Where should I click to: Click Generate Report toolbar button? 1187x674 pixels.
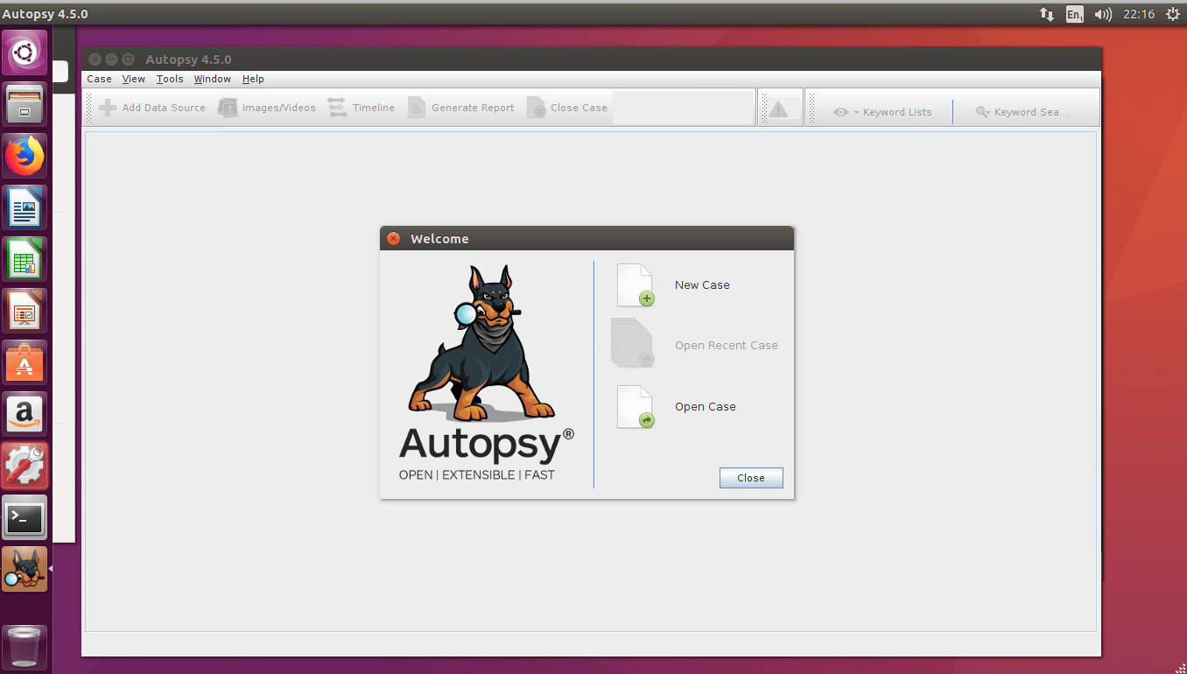point(461,108)
